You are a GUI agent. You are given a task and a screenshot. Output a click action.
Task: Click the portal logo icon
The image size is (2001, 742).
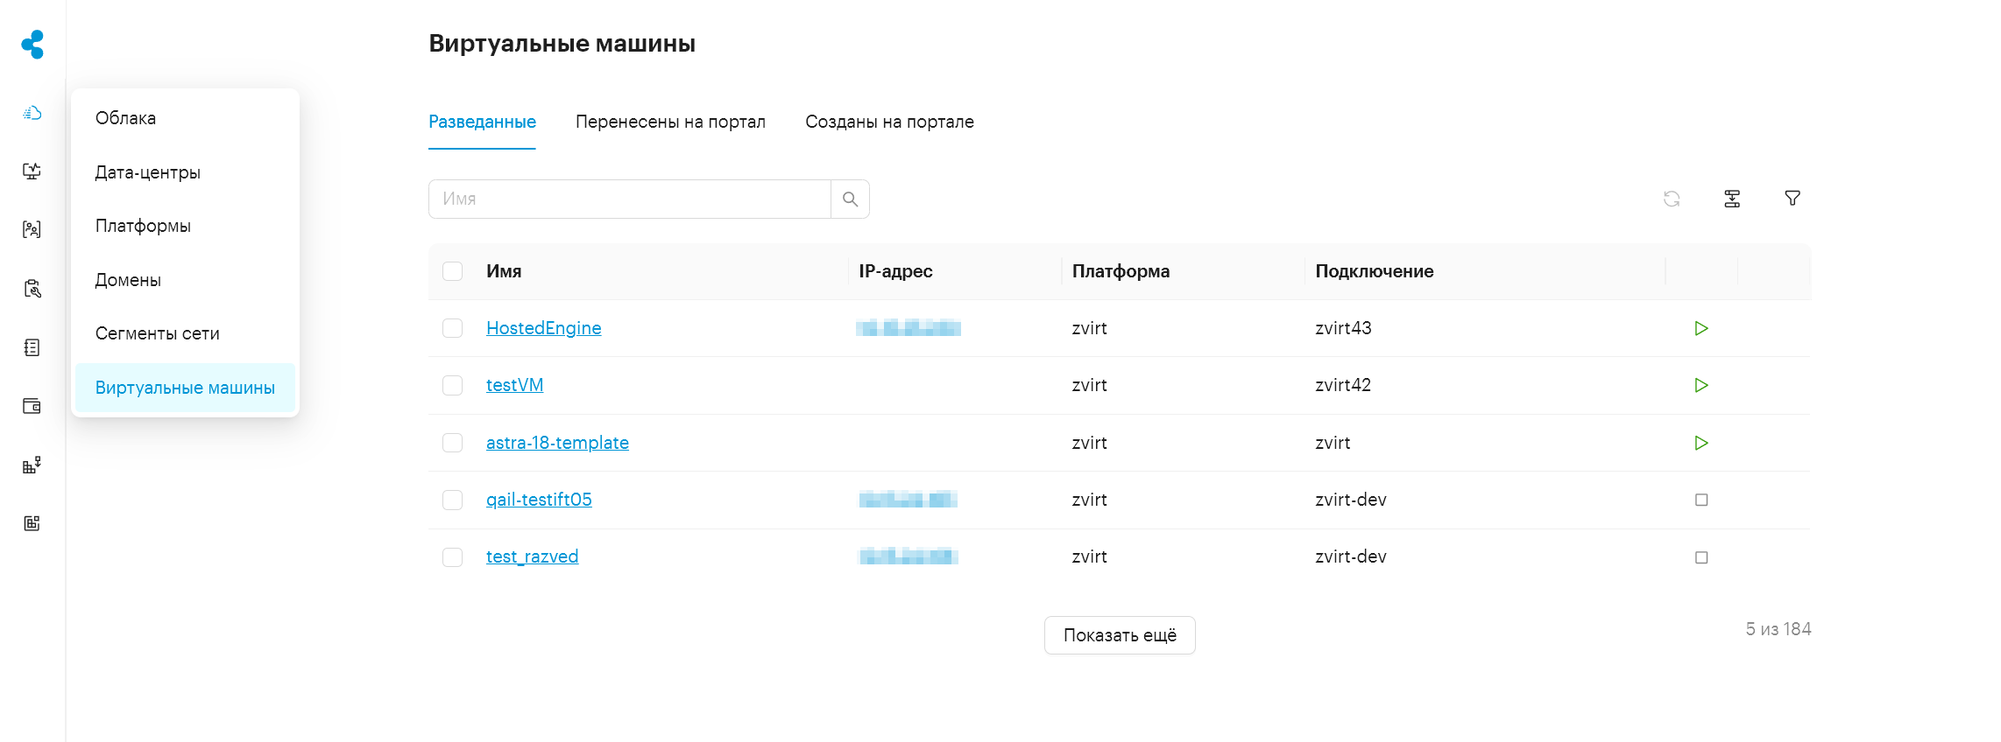(32, 44)
